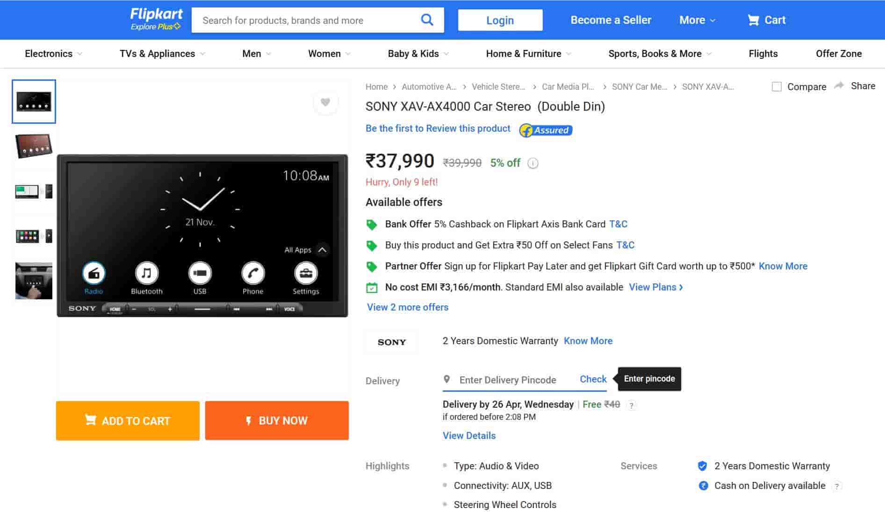Open the Offer Zone menu item

click(838, 54)
